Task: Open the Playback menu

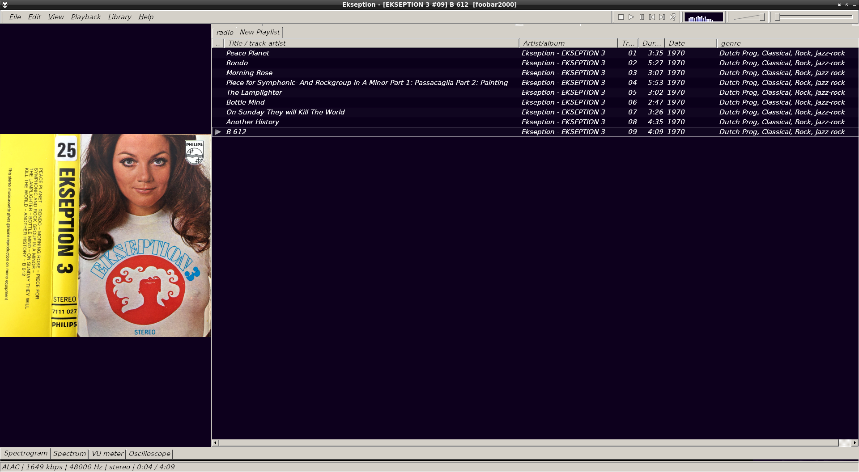Action: pyautogui.click(x=85, y=17)
